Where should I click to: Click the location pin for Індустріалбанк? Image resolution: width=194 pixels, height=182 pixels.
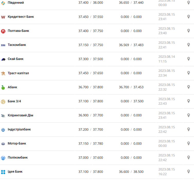click(188, 129)
